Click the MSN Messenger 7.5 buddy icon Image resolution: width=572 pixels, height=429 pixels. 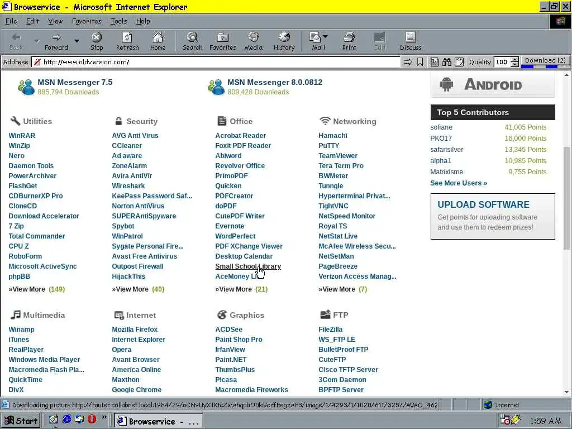(26, 87)
